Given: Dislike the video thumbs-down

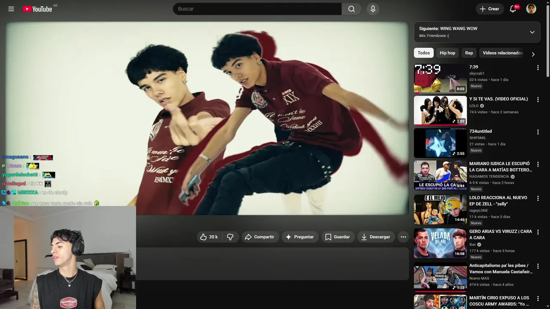Looking at the screenshot, I should (230, 237).
